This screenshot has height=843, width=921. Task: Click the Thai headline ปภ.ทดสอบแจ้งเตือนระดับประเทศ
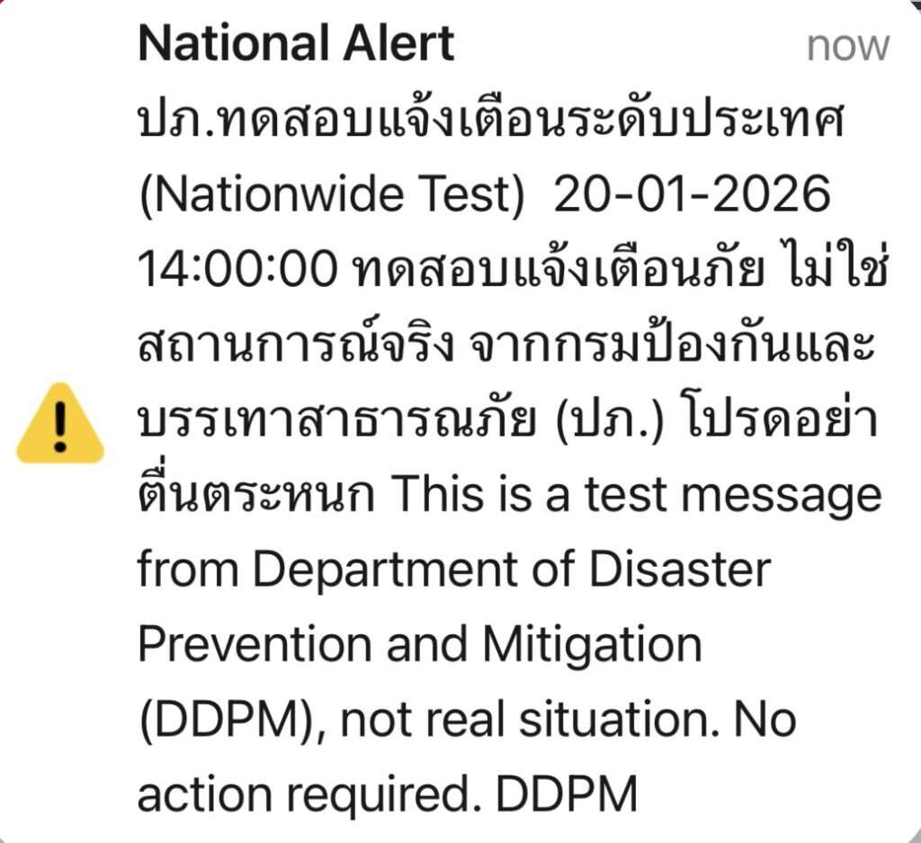(492, 122)
